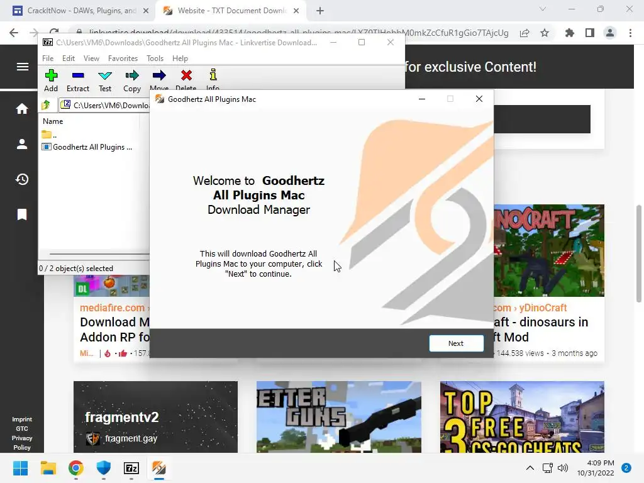644x483 pixels.
Task: Open the View menu in 7-Zip
Action: tap(91, 58)
